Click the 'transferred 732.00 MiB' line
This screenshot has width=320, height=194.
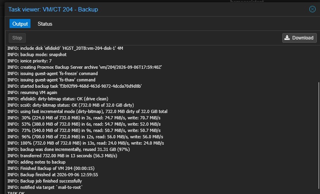point(62,156)
